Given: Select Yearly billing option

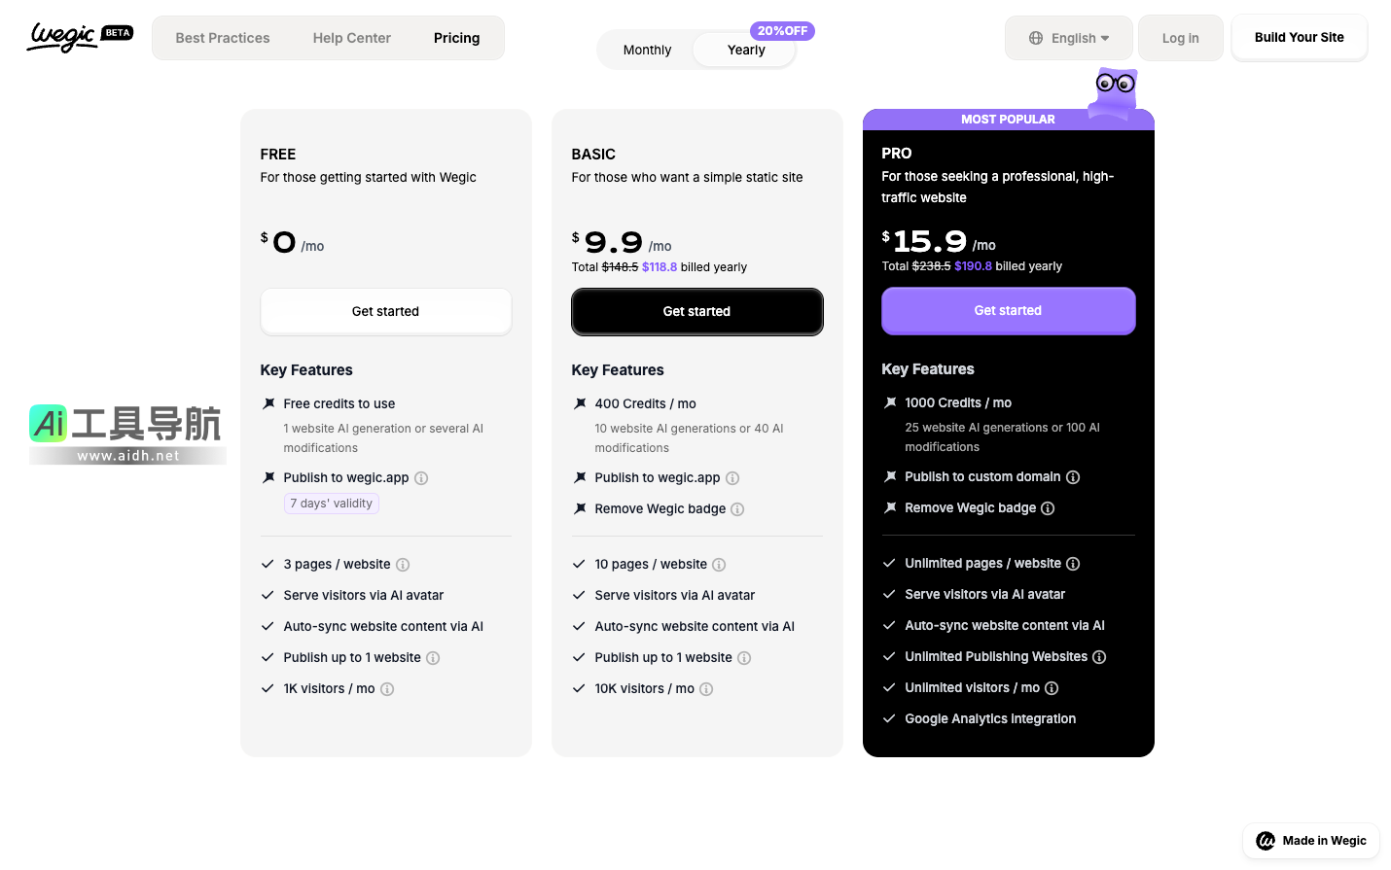Looking at the screenshot, I should (x=746, y=50).
